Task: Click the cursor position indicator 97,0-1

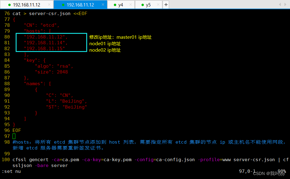Action: point(247,171)
